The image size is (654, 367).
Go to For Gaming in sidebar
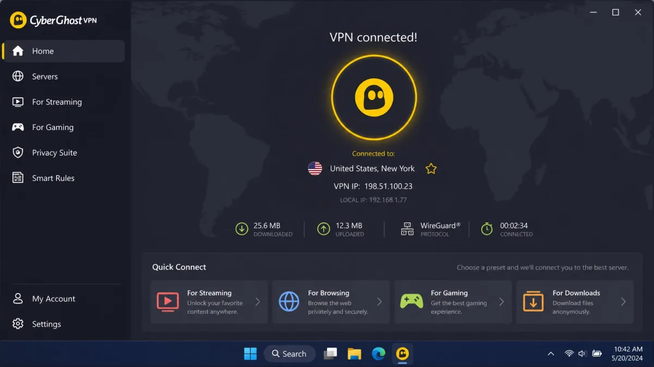point(63,127)
